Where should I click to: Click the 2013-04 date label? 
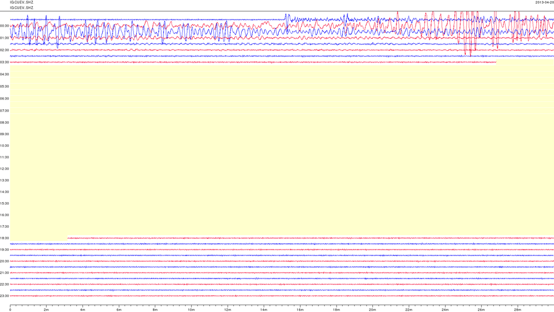(x=544, y=2)
